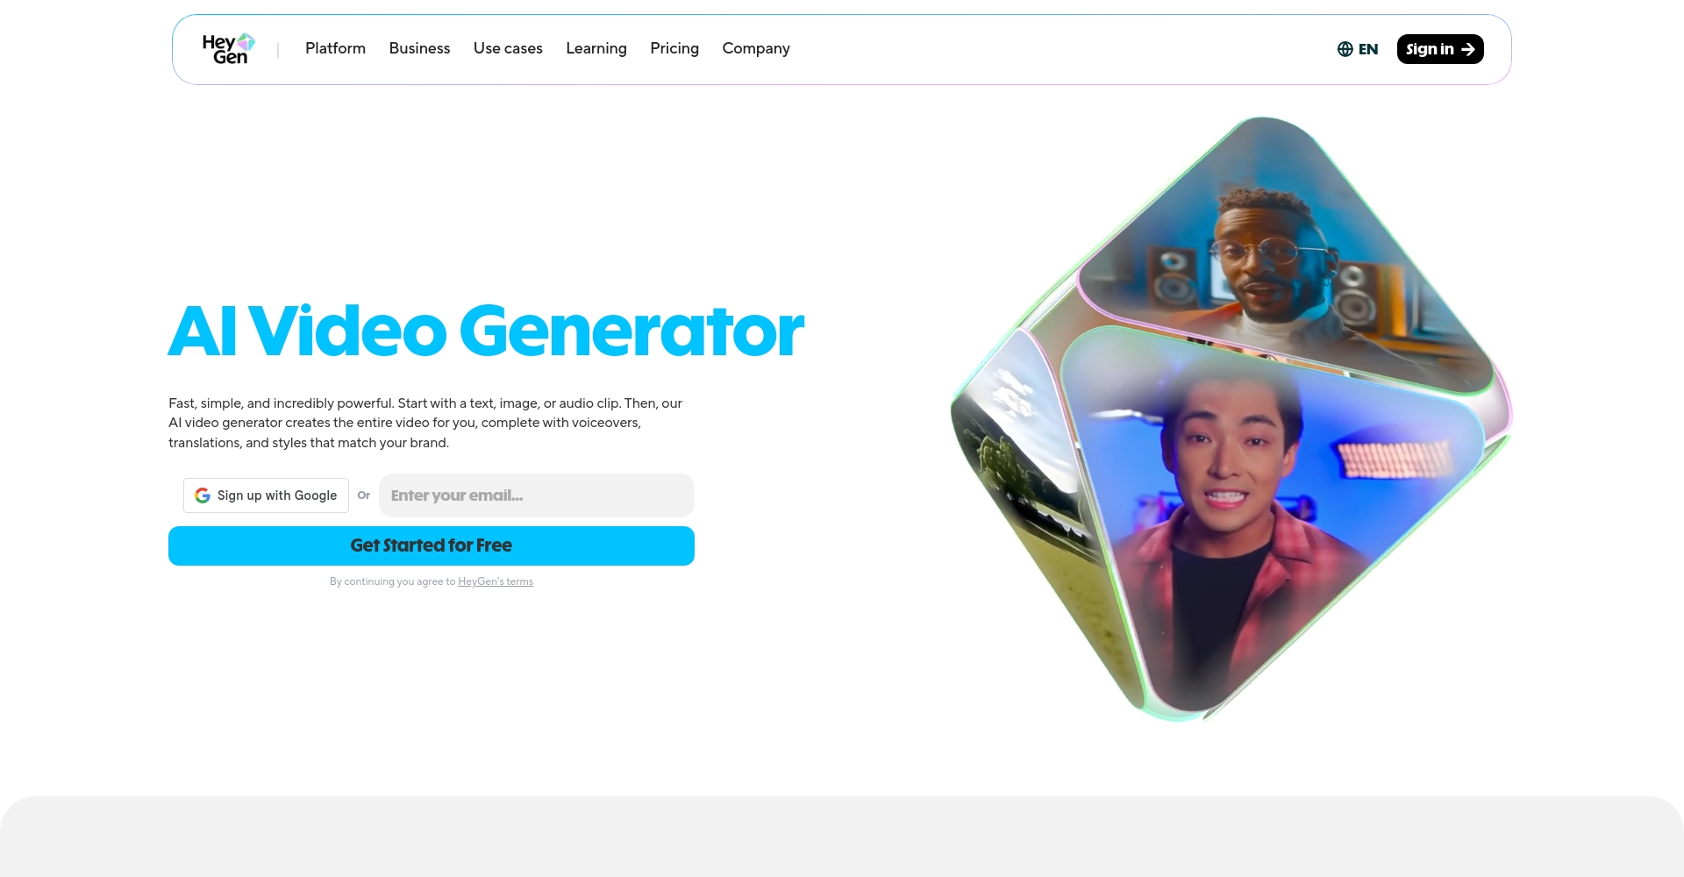
Task: Click the globe language icon
Action: click(1345, 49)
